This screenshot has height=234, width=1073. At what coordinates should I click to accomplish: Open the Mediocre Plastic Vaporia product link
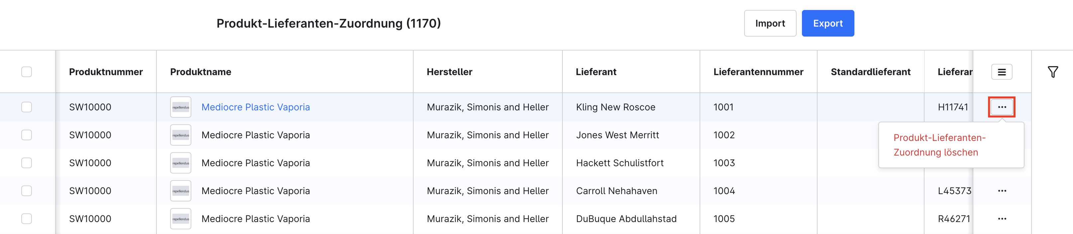click(255, 107)
